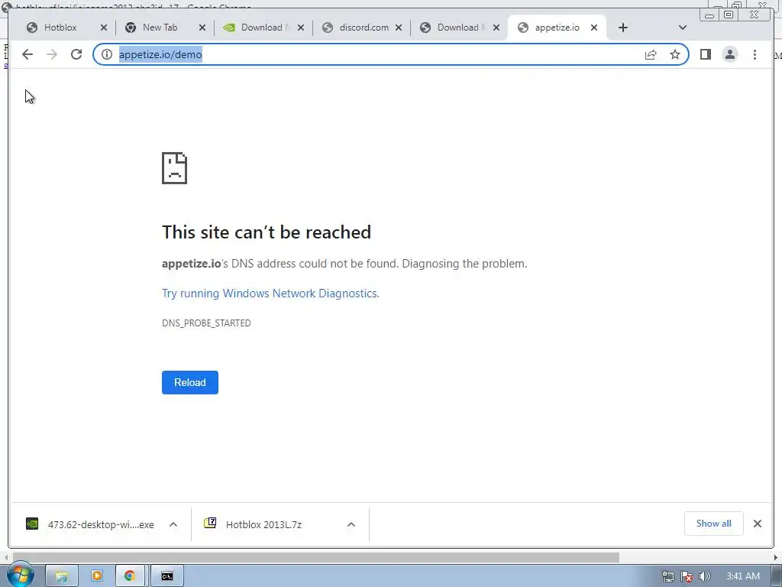Click the 3:41 AM clock
Viewport: 782px width, 587px height.
tap(743, 576)
